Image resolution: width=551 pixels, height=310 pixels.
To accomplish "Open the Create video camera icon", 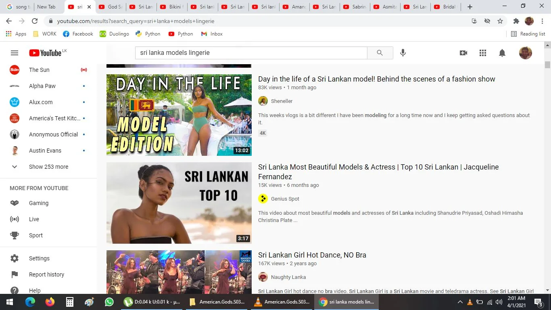I will coord(463,53).
